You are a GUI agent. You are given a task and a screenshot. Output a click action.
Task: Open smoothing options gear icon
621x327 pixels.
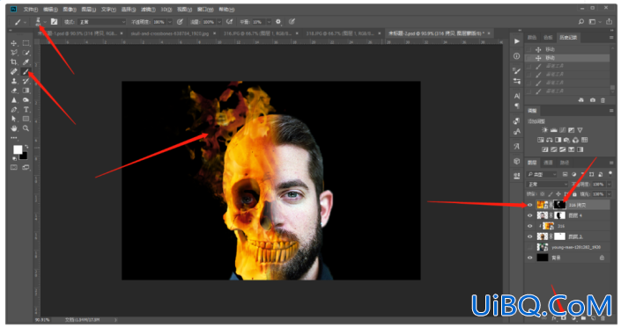point(278,22)
